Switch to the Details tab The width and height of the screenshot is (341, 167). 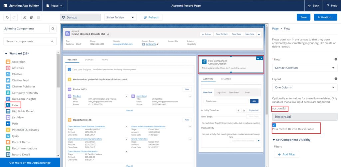89,60
